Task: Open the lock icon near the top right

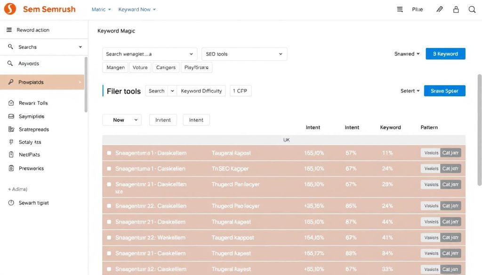Action: 456,9
